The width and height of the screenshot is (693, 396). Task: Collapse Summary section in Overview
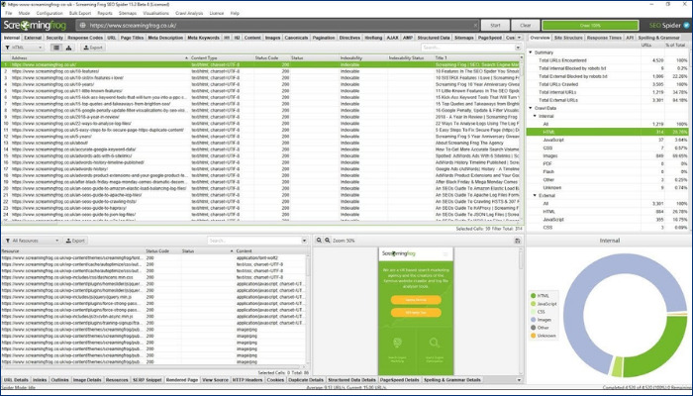click(x=531, y=52)
